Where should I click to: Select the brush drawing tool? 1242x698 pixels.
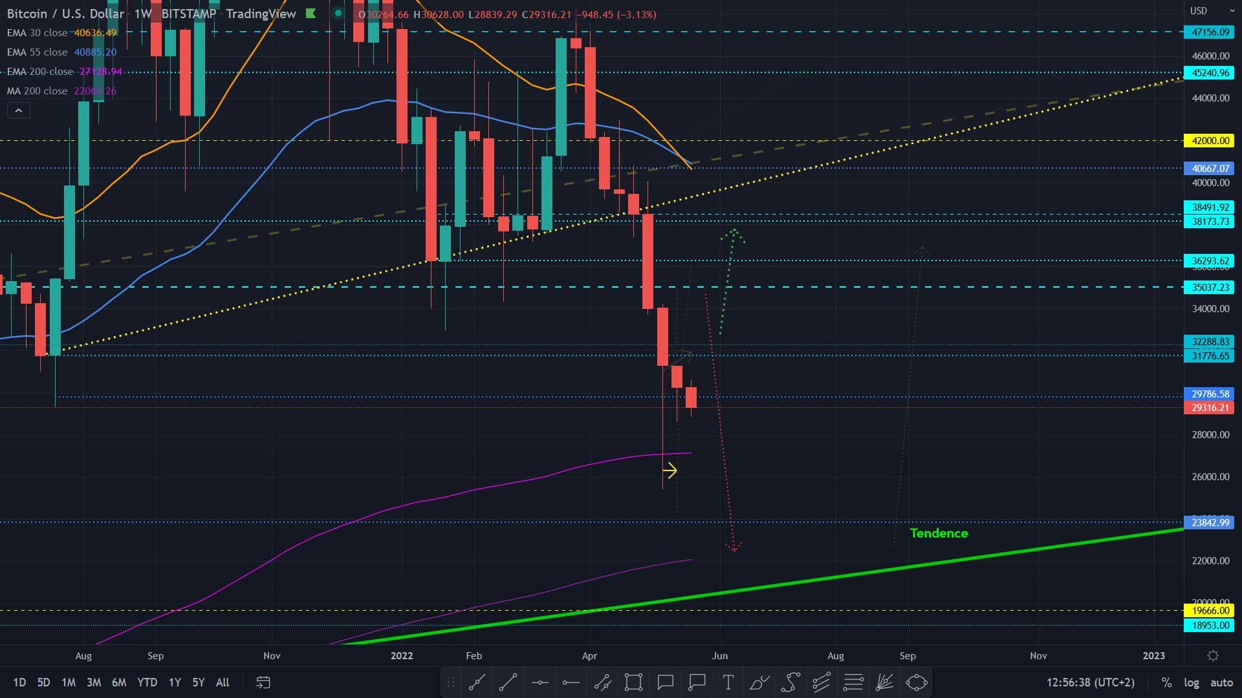tap(759, 682)
